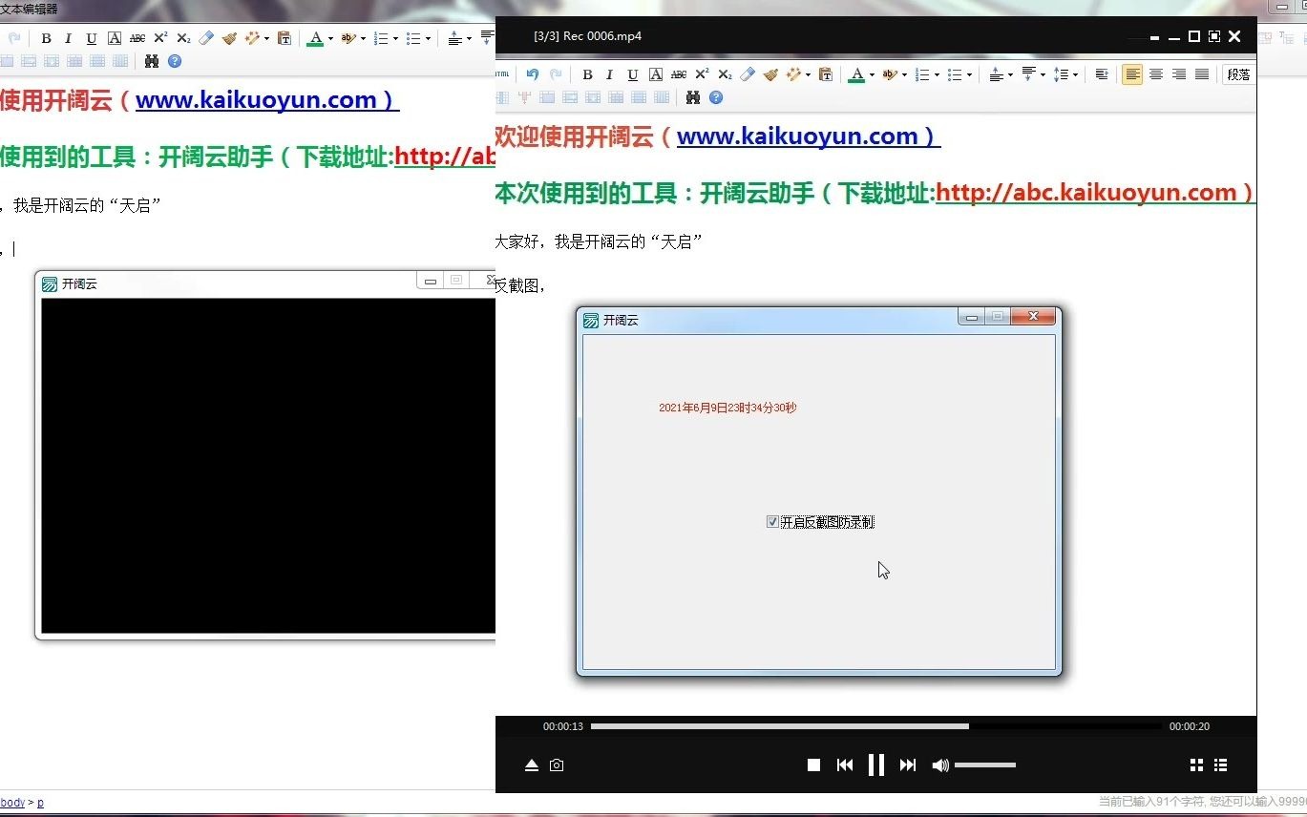
Task: Skip to the previous video
Action: (x=844, y=765)
